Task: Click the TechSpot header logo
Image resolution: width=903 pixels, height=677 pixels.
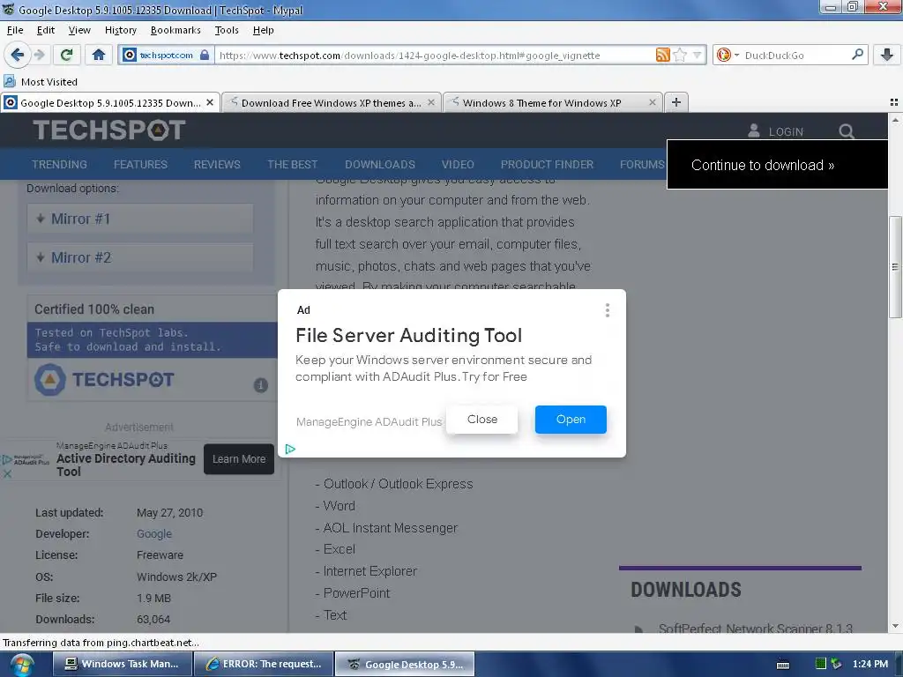Action: point(108,130)
